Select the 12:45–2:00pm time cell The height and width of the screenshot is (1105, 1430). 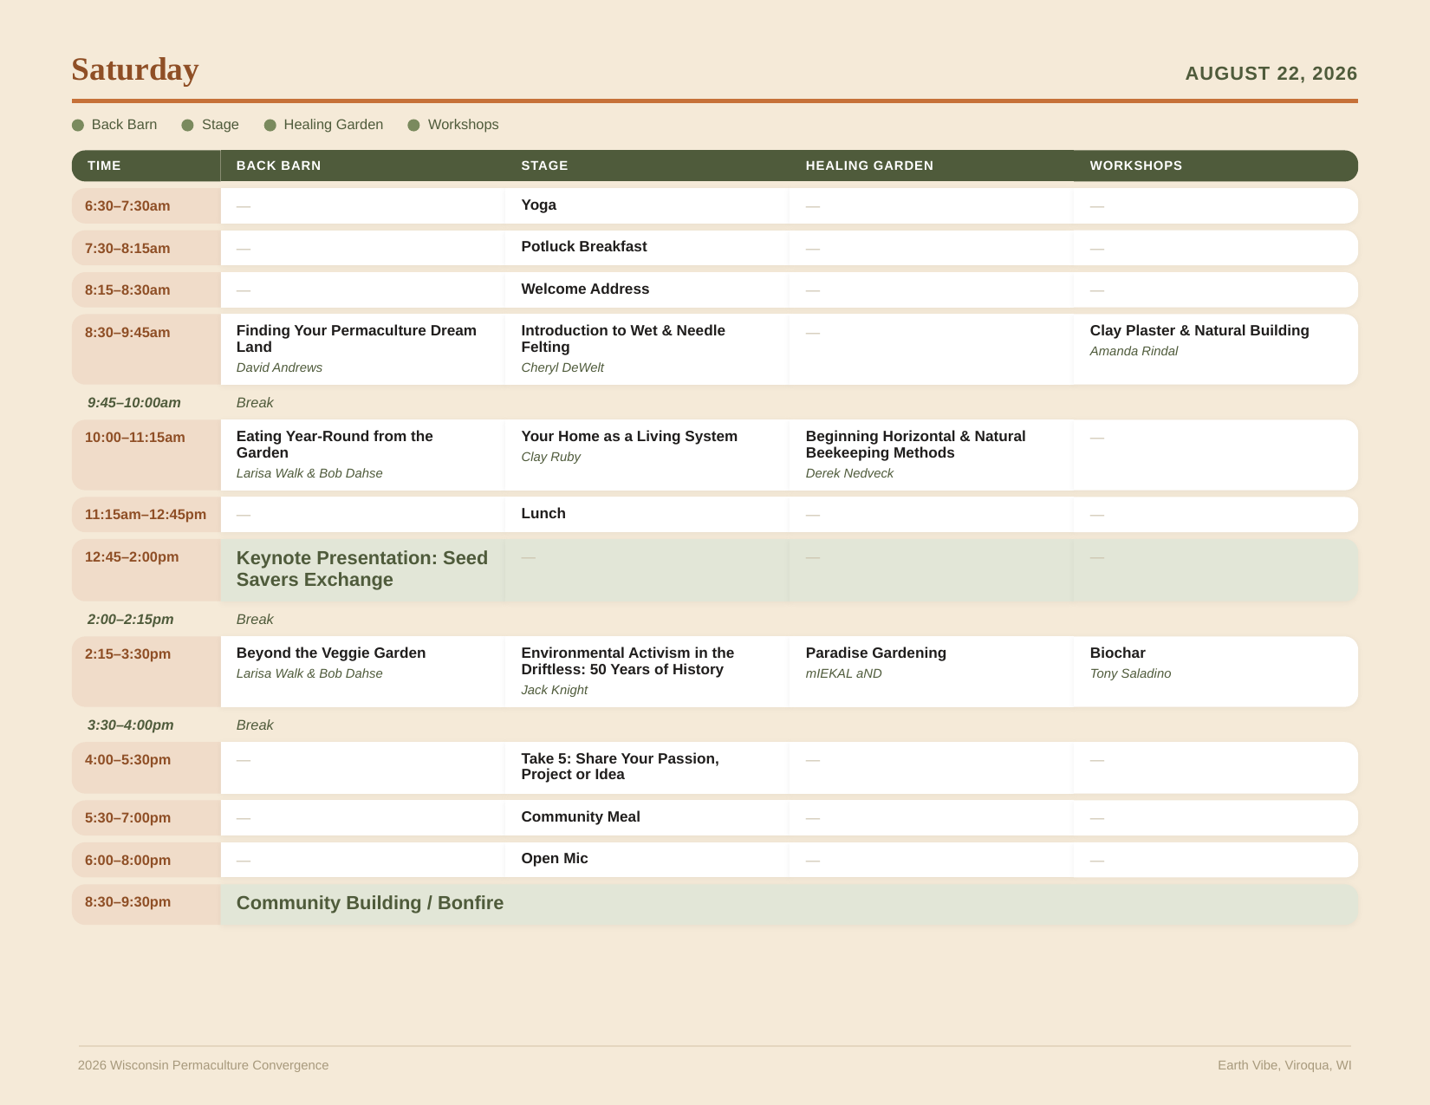click(x=146, y=570)
